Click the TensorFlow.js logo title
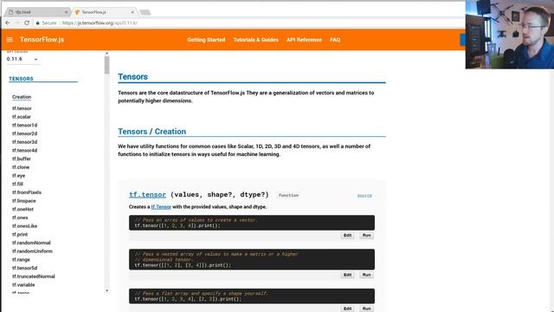The image size is (554, 312). coord(42,40)
